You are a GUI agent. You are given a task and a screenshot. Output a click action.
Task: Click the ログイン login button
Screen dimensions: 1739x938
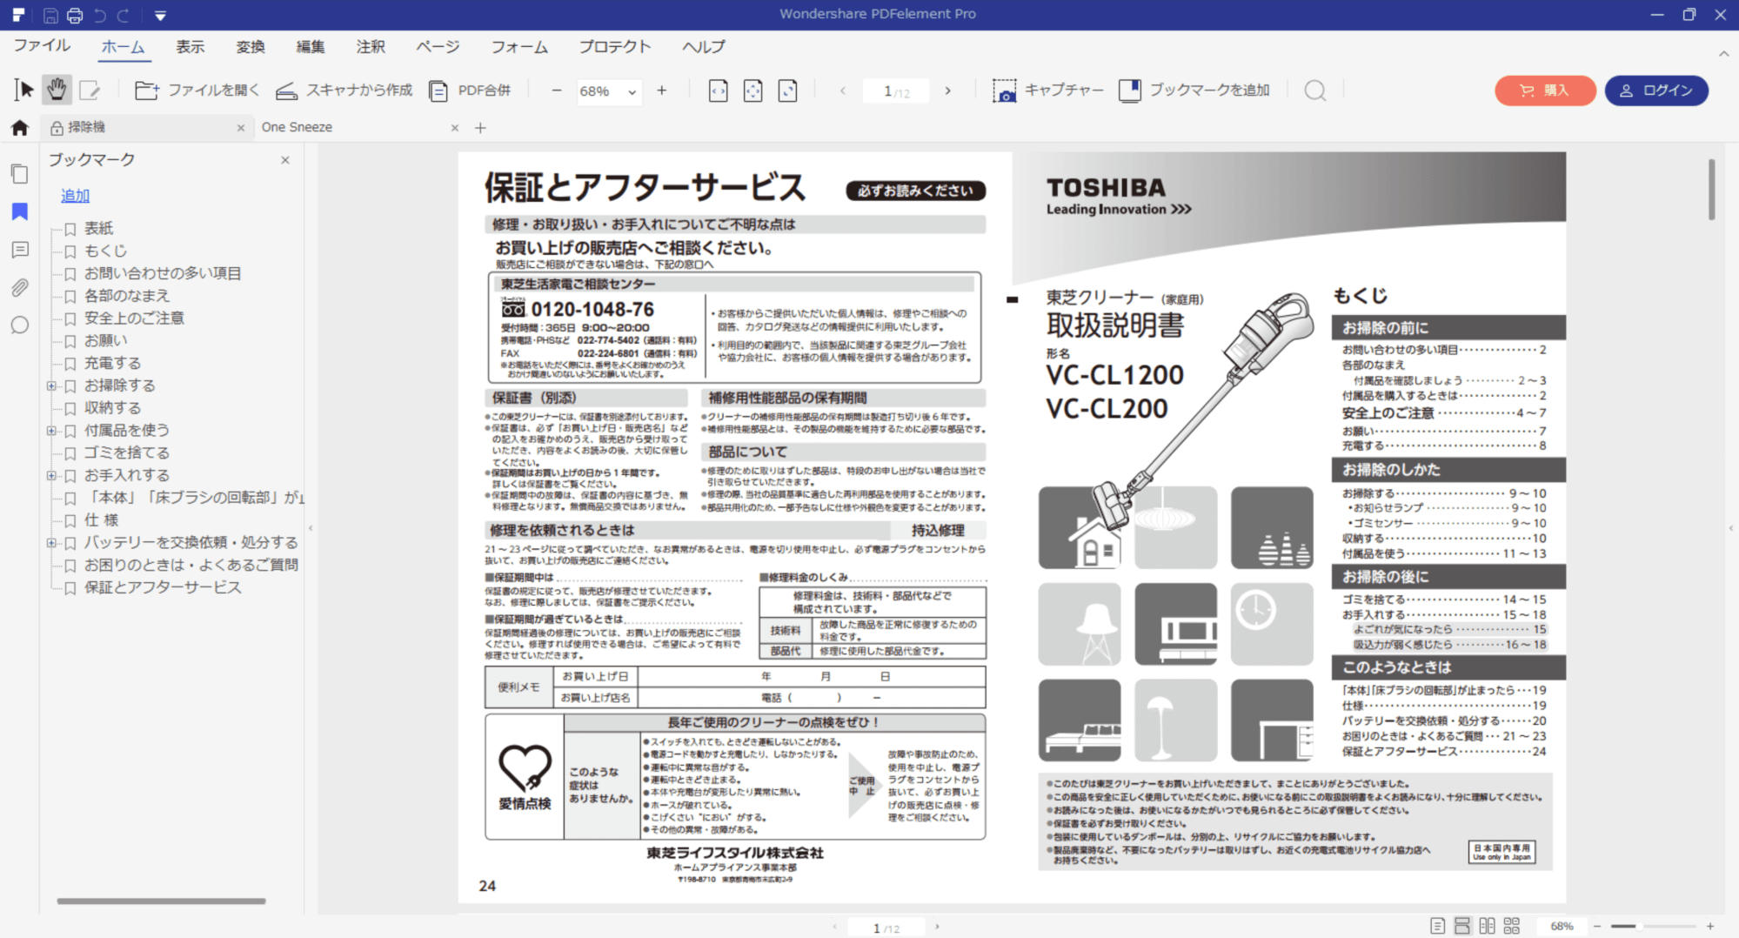(1656, 90)
